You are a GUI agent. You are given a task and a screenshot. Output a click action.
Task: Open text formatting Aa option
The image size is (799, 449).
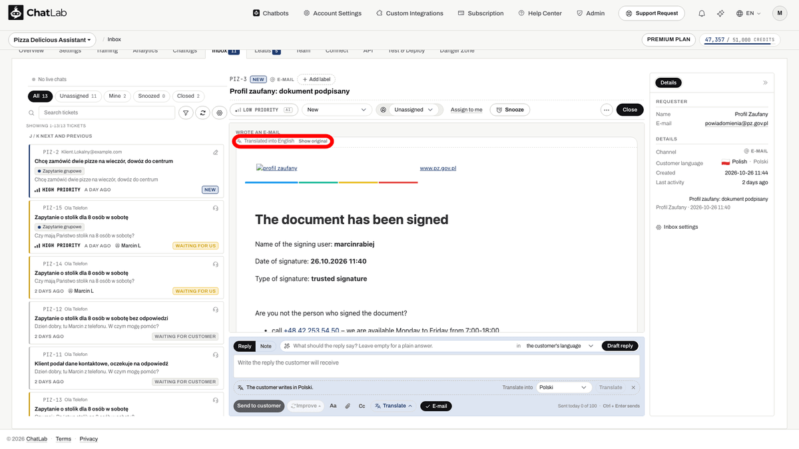[333, 406]
